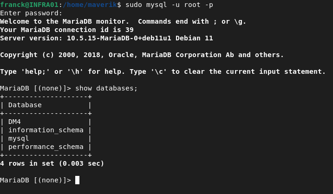Click the Type 'help;' hint line
The height and width of the screenshot is (194, 333).
[x=163, y=71]
